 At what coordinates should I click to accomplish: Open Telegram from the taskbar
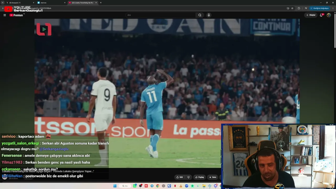click(x=152, y=186)
